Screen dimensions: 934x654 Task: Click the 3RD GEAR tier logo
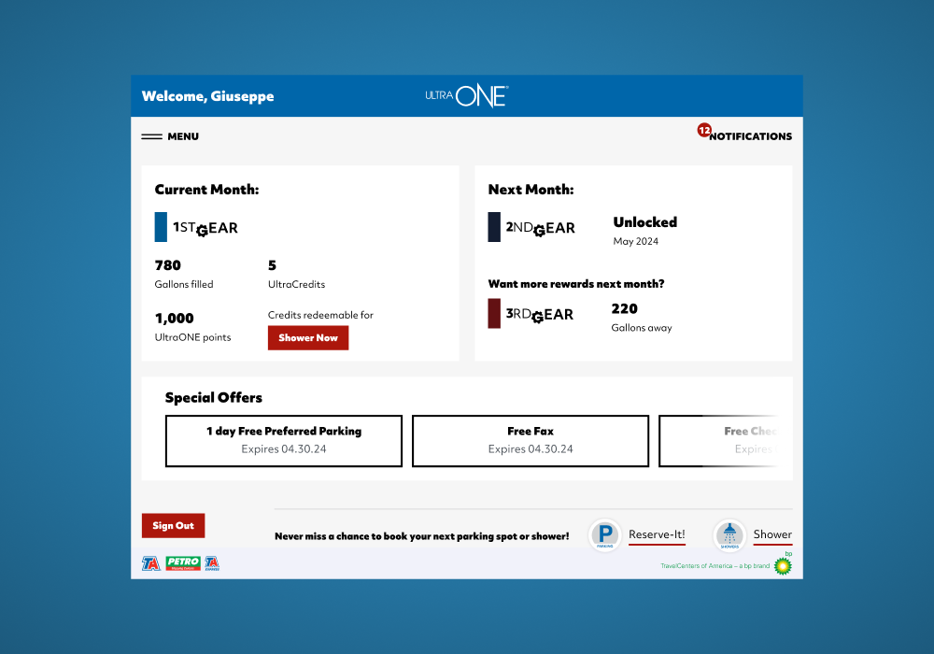(x=540, y=315)
